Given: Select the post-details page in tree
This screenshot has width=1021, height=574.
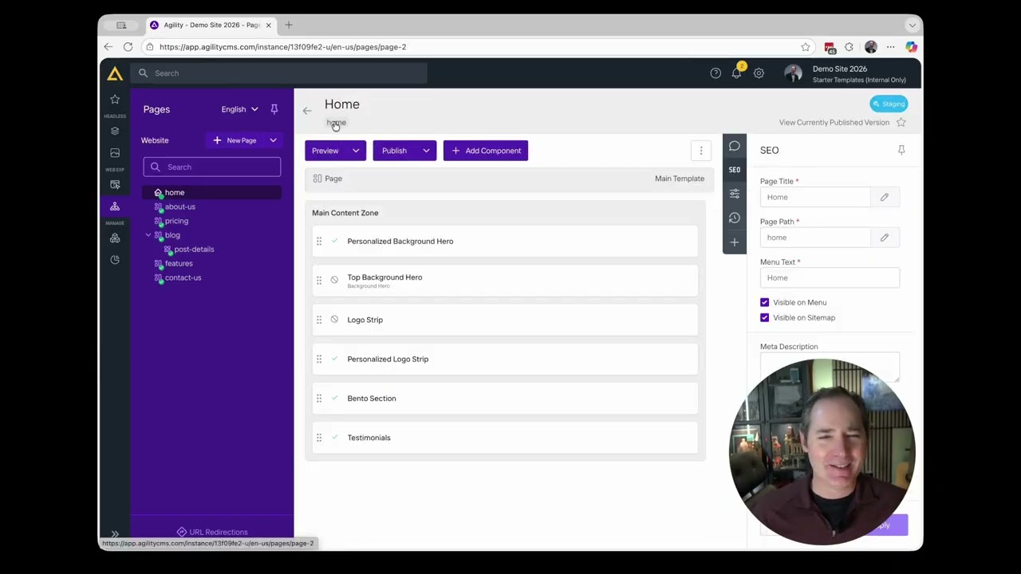Looking at the screenshot, I should click(194, 250).
